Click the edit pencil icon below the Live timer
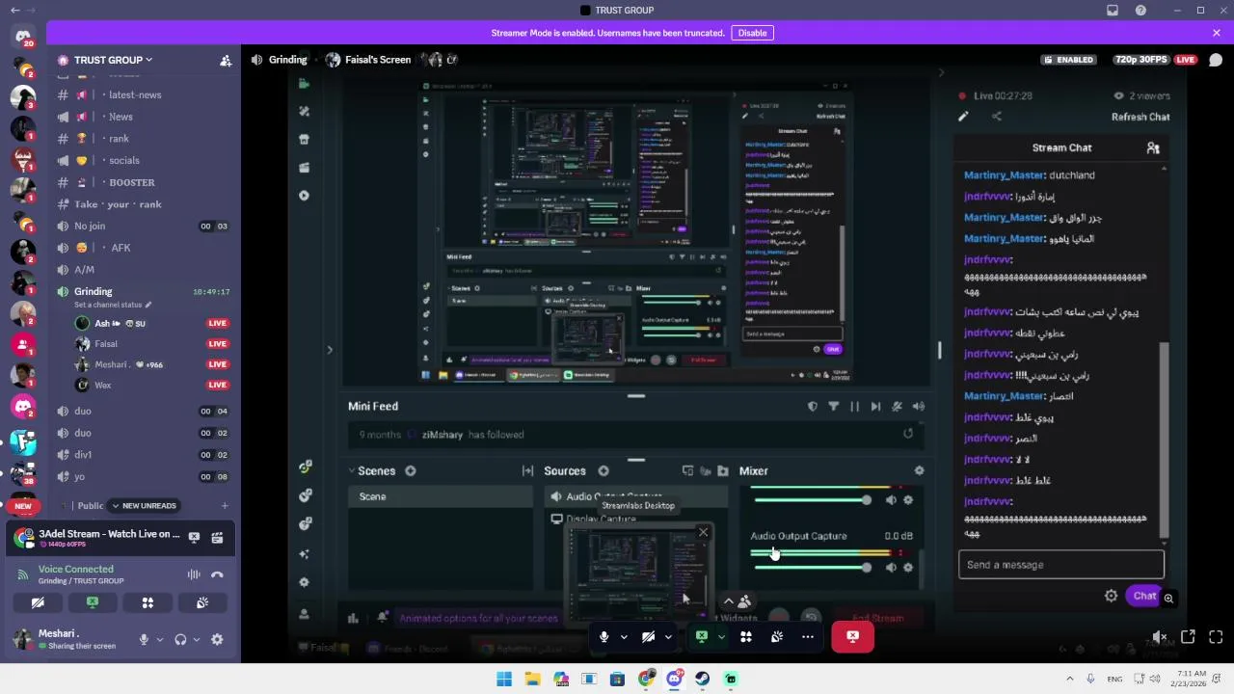This screenshot has height=694, width=1234. [x=962, y=117]
